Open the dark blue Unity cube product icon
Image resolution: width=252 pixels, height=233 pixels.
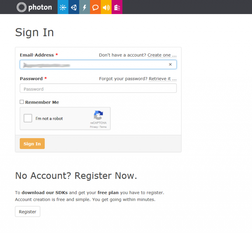click(x=74, y=7)
